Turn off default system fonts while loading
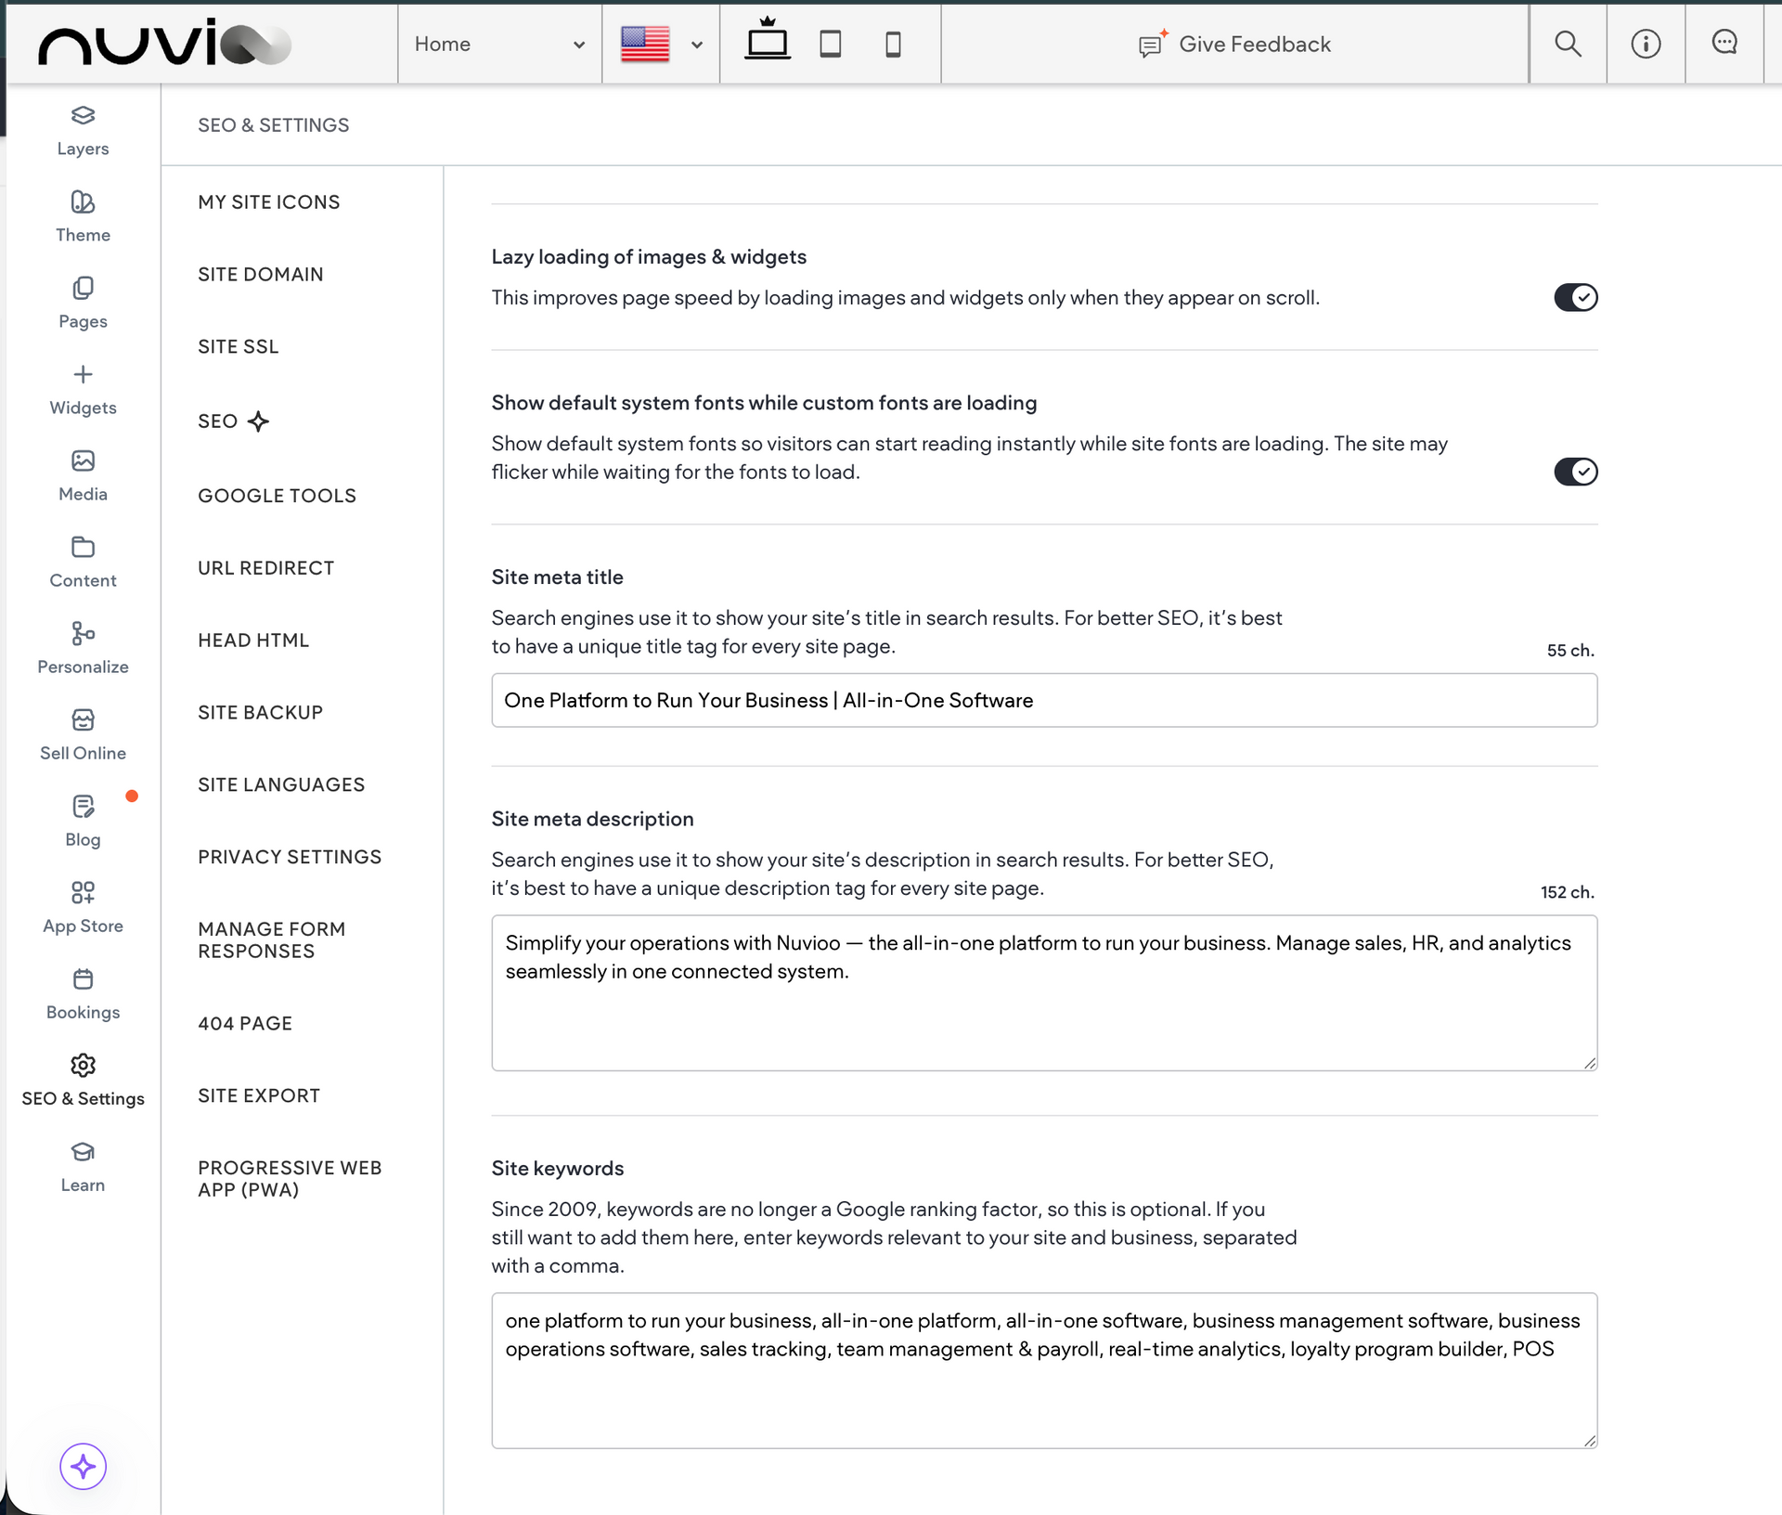Viewport: 1782px width, 1515px height. pos(1575,472)
